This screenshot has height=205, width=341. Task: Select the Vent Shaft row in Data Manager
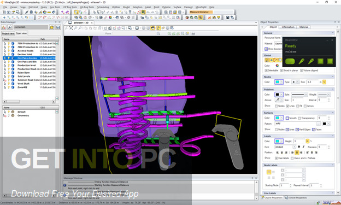(30, 84)
